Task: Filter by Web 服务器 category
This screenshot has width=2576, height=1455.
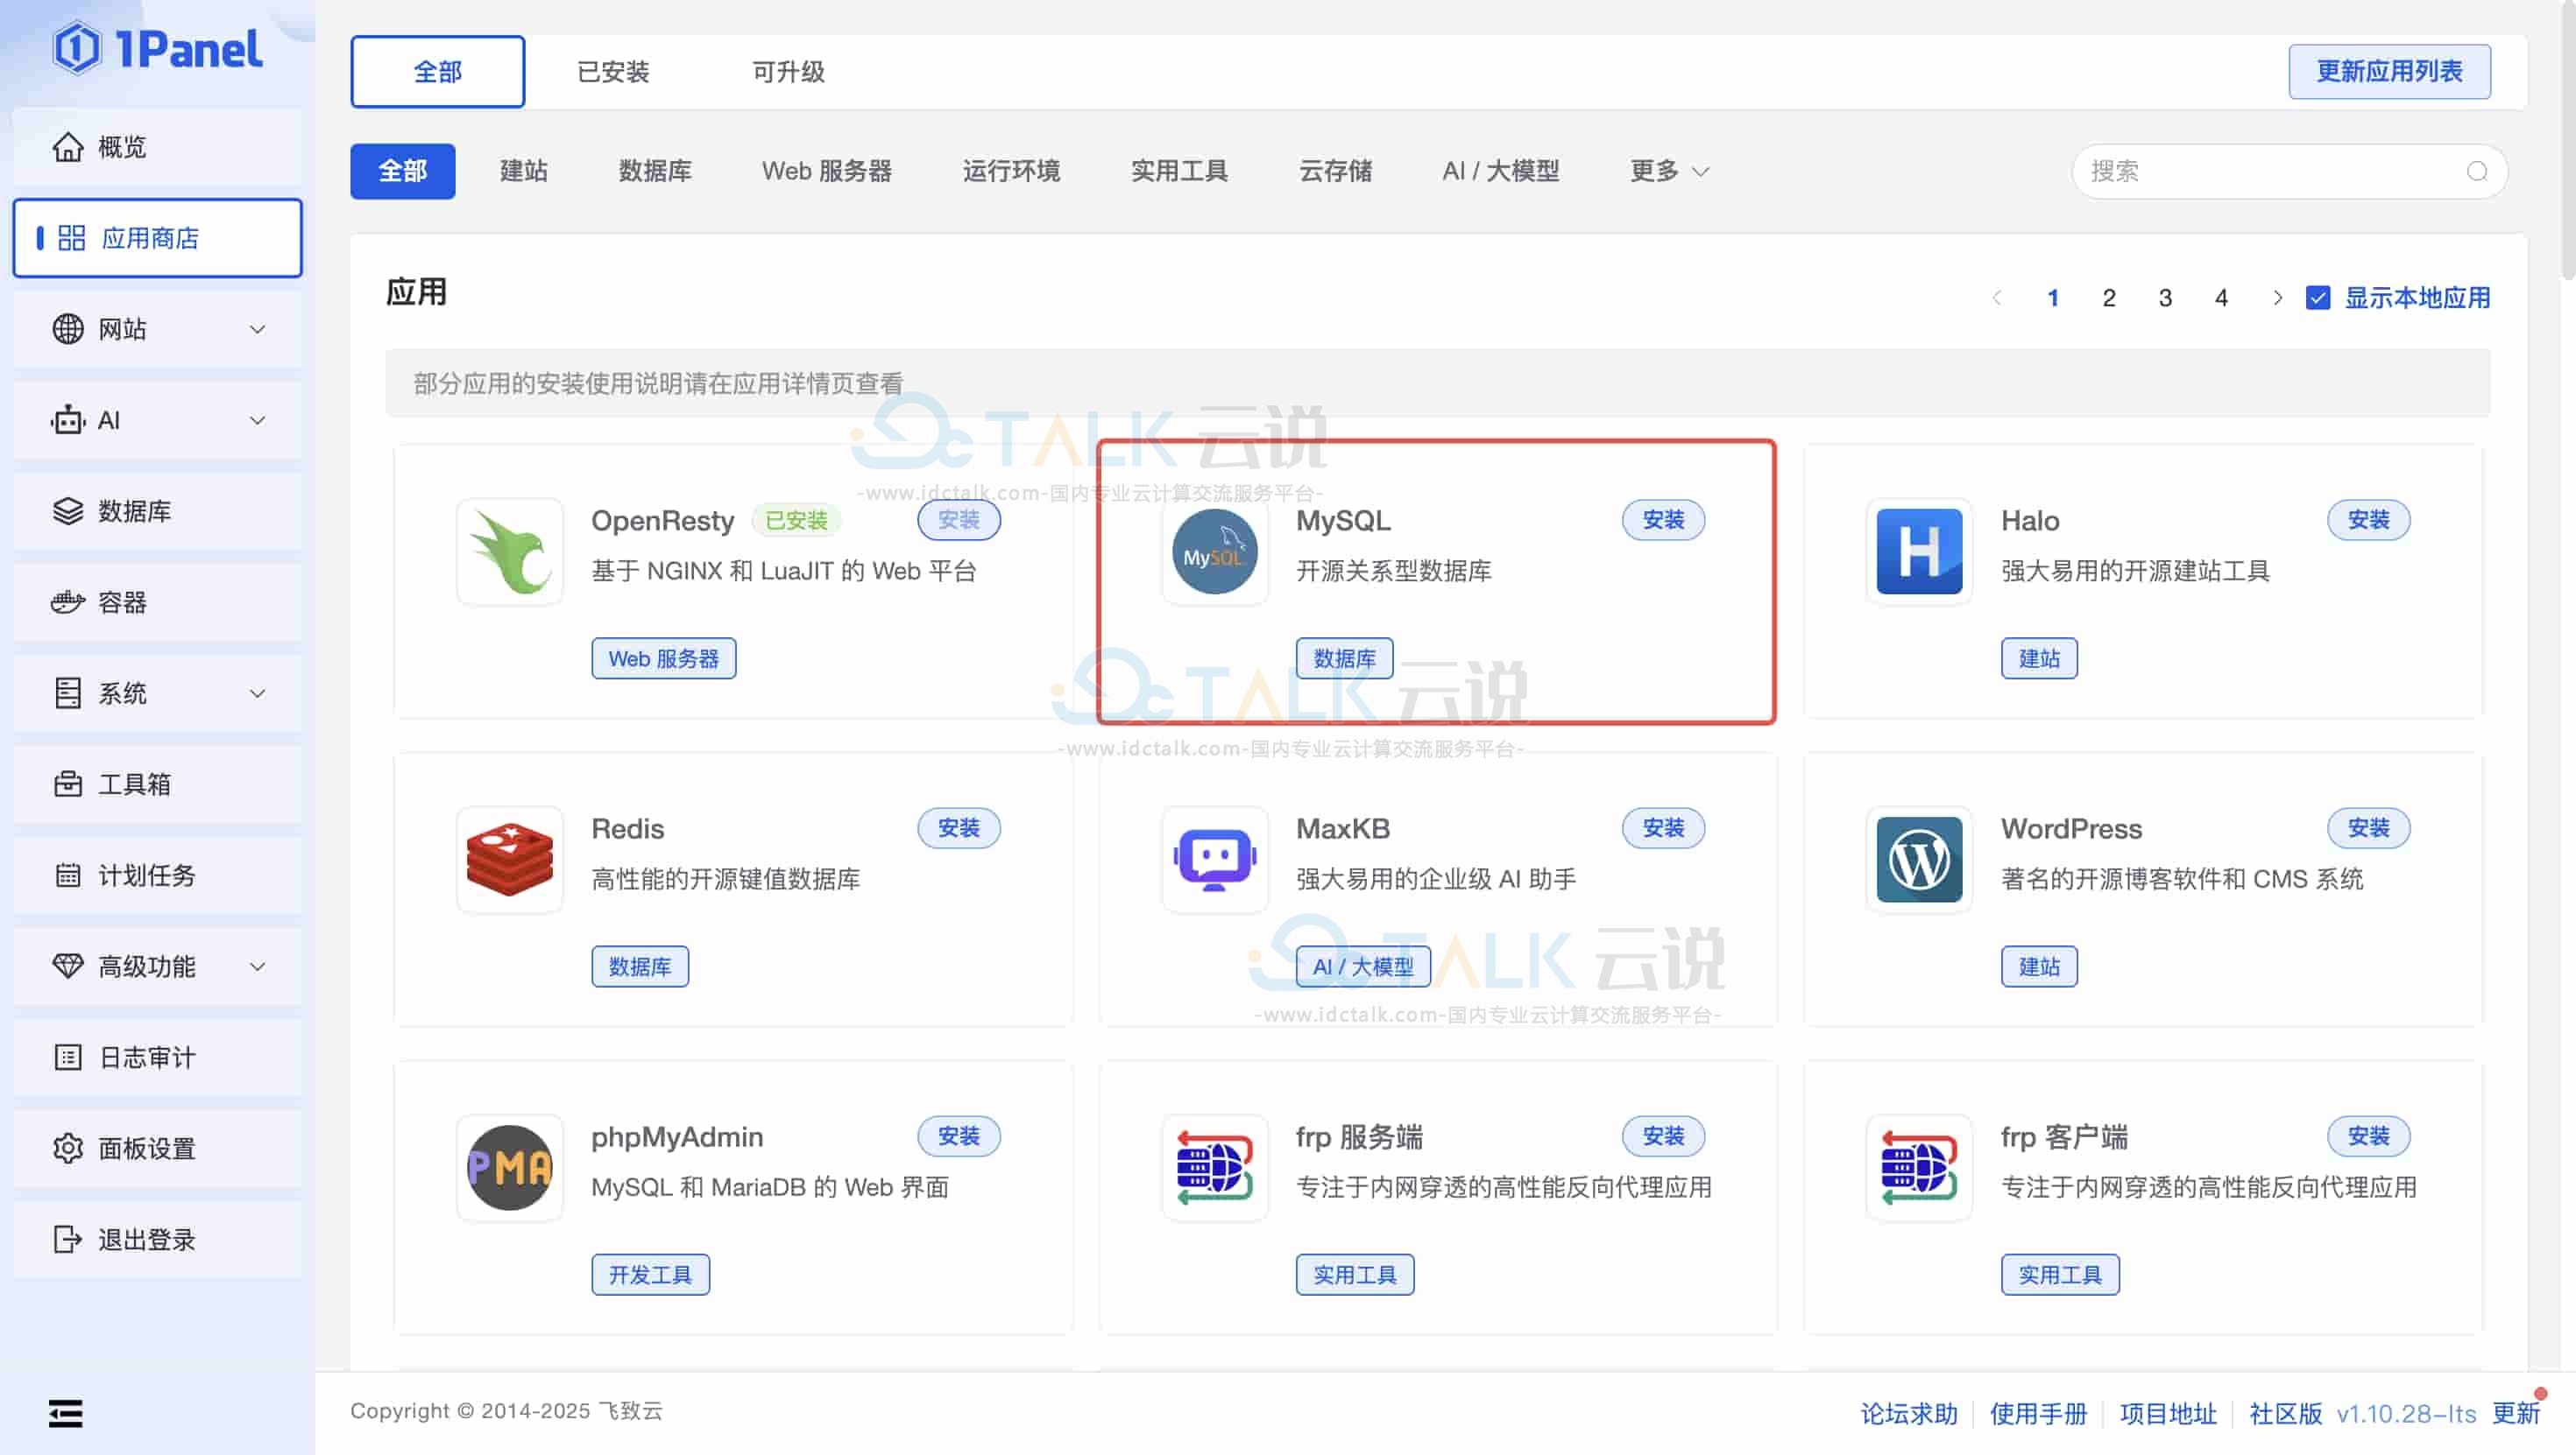Action: pos(827,172)
